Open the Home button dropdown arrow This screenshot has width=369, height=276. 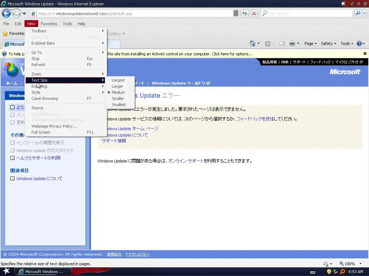pos(258,43)
